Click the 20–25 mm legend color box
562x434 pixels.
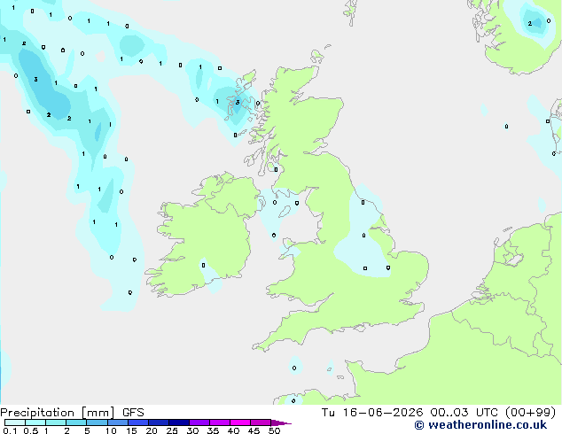pyautogui.click(x=158, y=422)
